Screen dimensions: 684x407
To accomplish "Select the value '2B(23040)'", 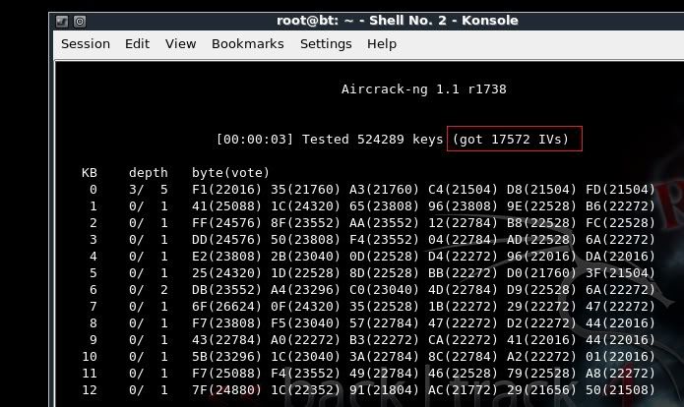I will pyautogui.click(x=305, y=257).
